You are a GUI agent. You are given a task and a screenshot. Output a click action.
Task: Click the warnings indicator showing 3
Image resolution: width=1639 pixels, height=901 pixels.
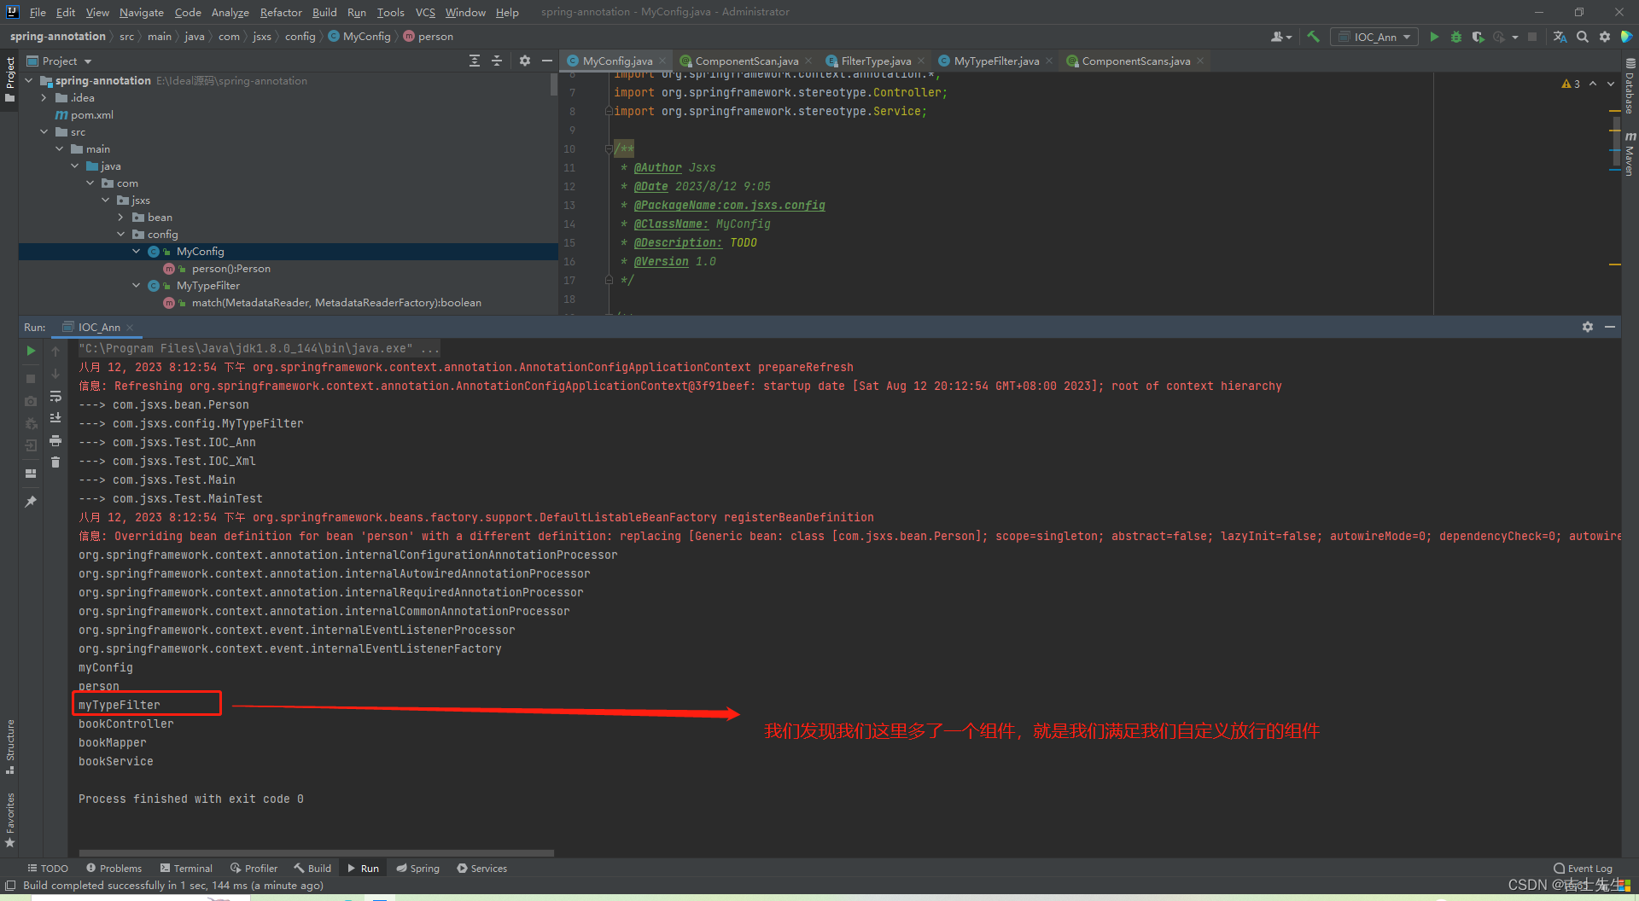[1571, 84]
